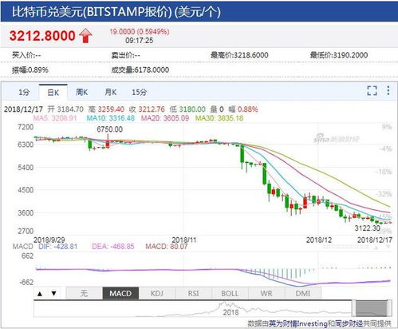
Task: Open the 英为财情Investing data source link
Action: pyautogui.click(x=298, y=323)
